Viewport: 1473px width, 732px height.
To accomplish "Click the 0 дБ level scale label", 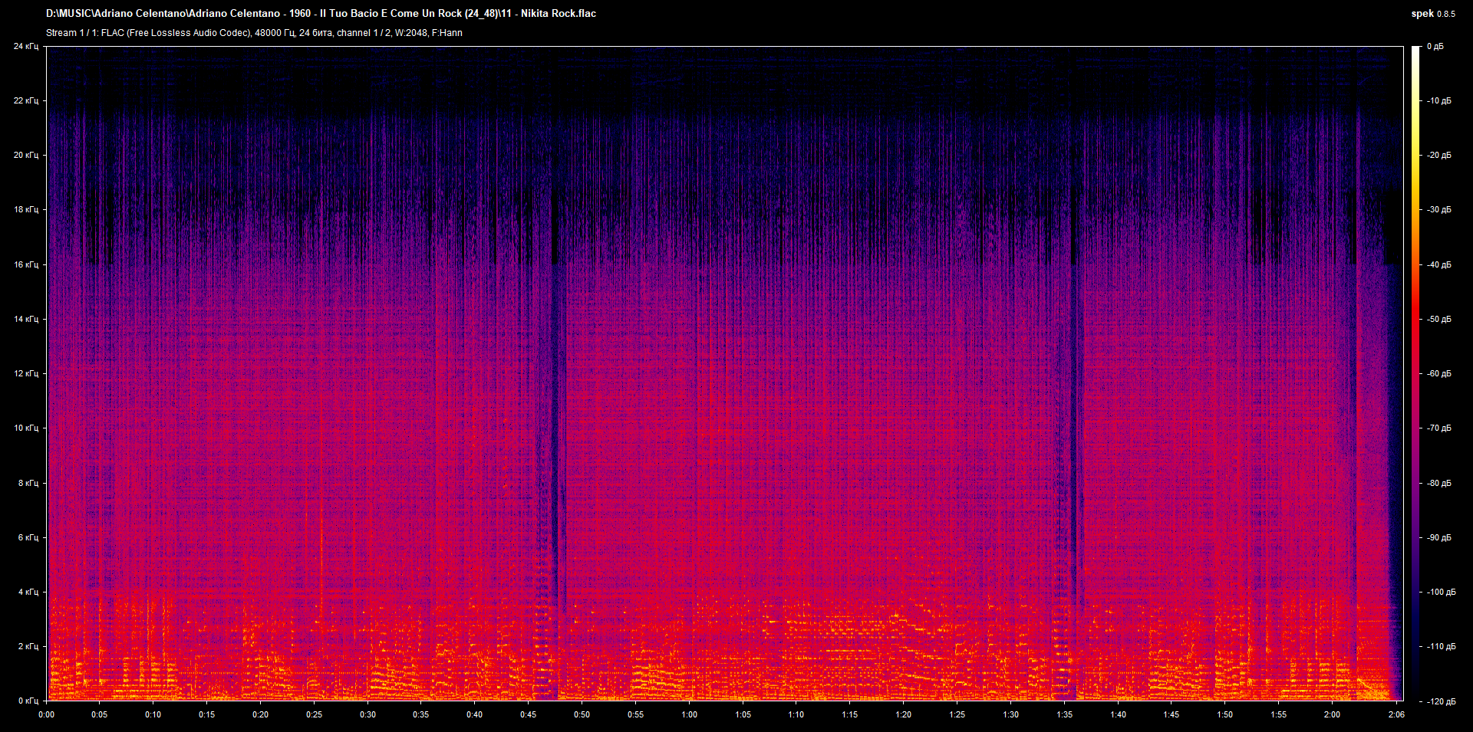I will click(1435, 47).
